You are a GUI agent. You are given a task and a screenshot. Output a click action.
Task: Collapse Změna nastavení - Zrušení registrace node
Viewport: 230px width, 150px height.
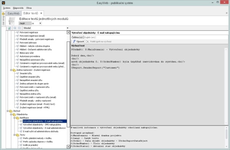(11, 70)
